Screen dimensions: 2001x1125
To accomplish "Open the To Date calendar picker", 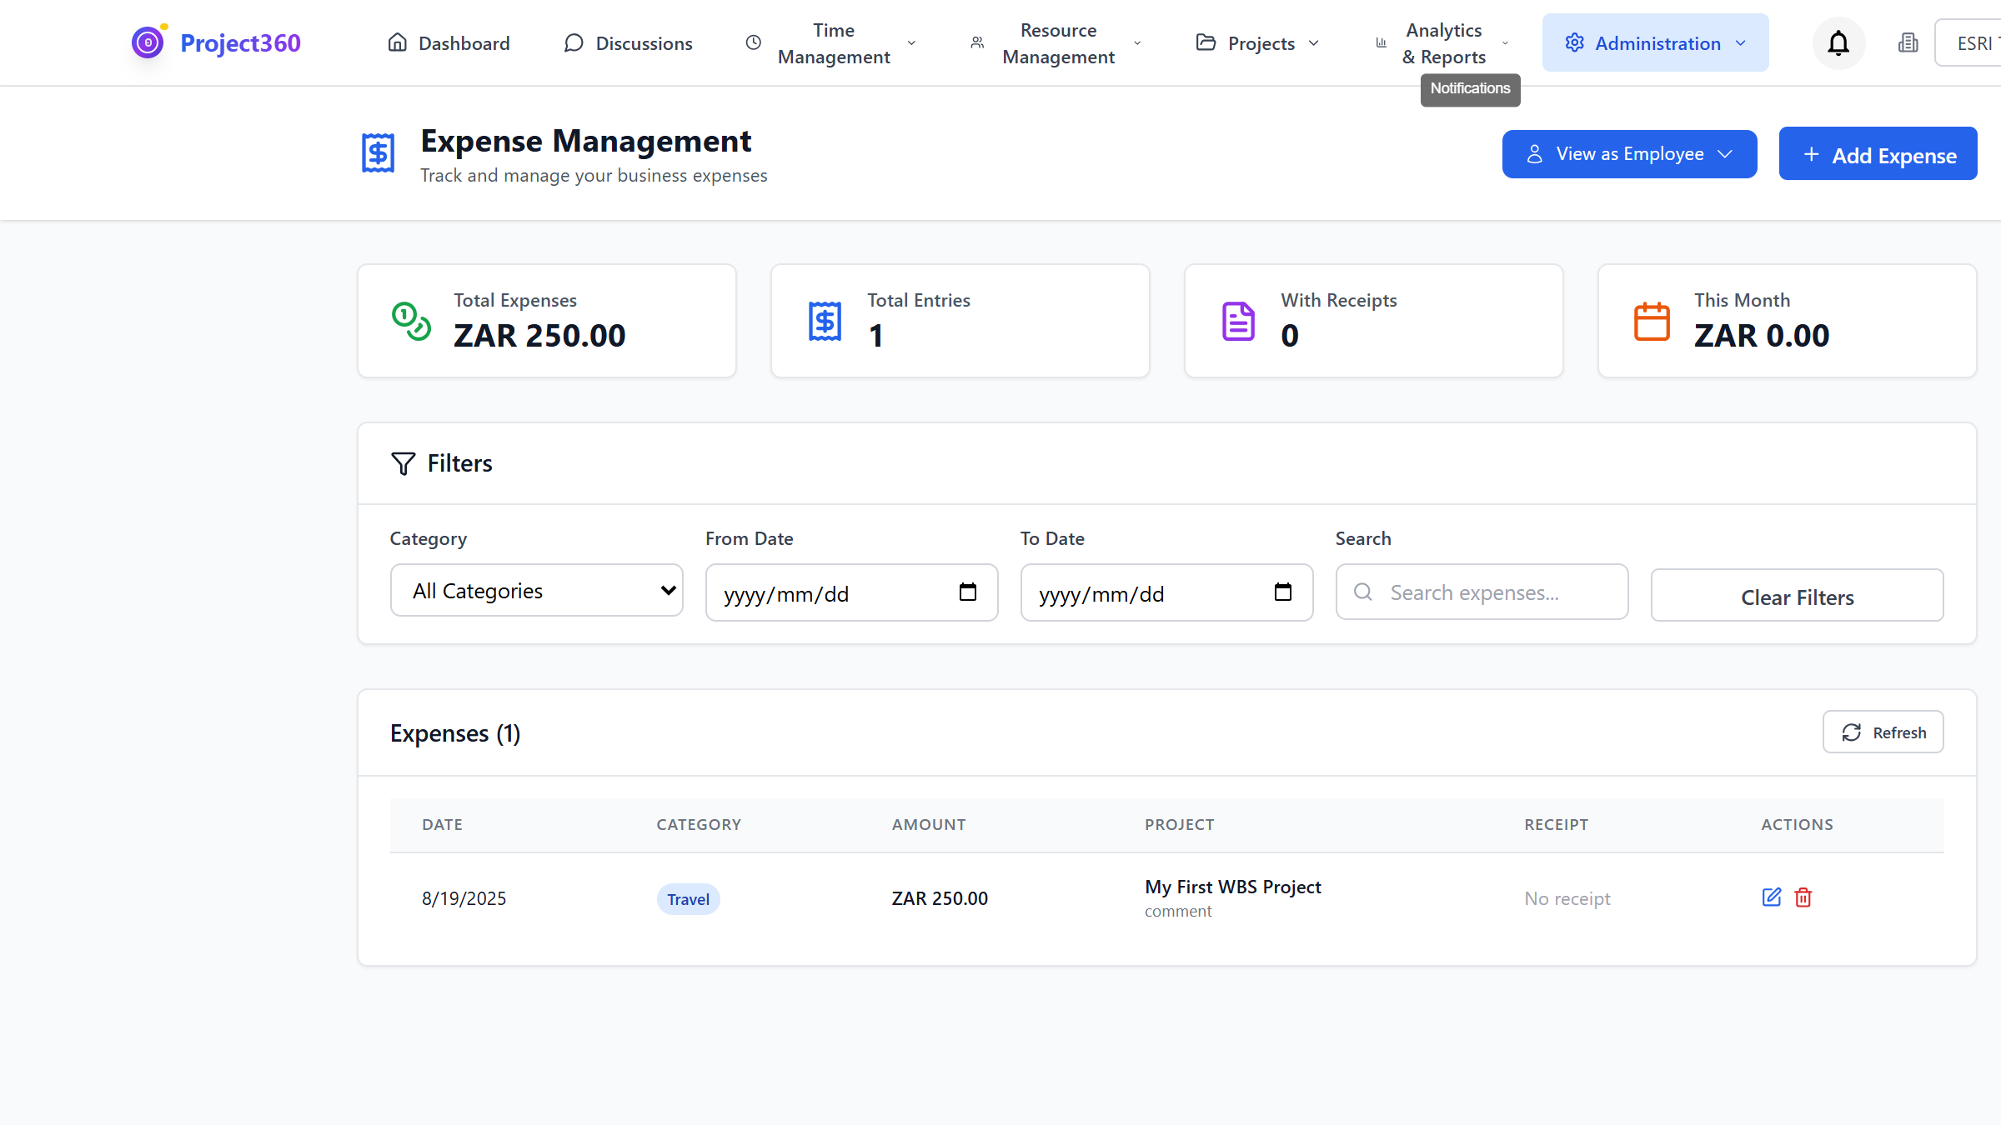I will (x=1283, y=592).
